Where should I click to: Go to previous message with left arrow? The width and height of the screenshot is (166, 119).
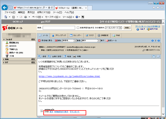point(153,40)
